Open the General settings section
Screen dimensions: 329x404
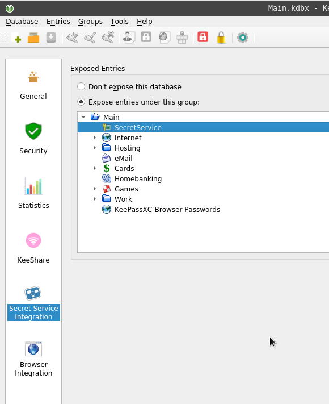point(33,85)
